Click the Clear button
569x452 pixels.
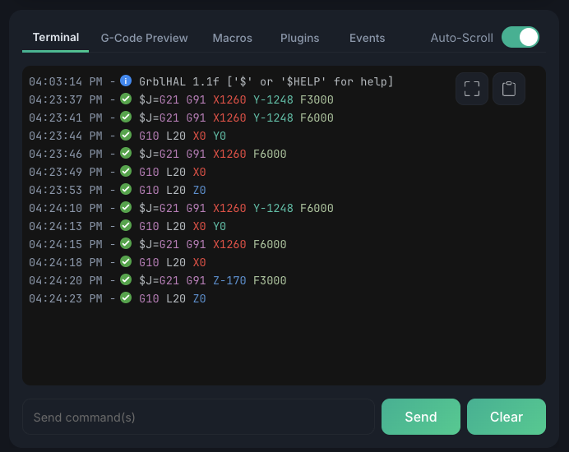(507, 417)
